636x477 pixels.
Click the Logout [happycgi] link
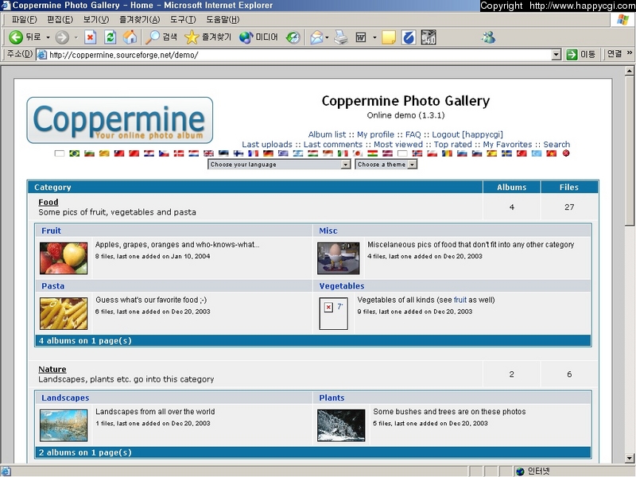[467, 134]
